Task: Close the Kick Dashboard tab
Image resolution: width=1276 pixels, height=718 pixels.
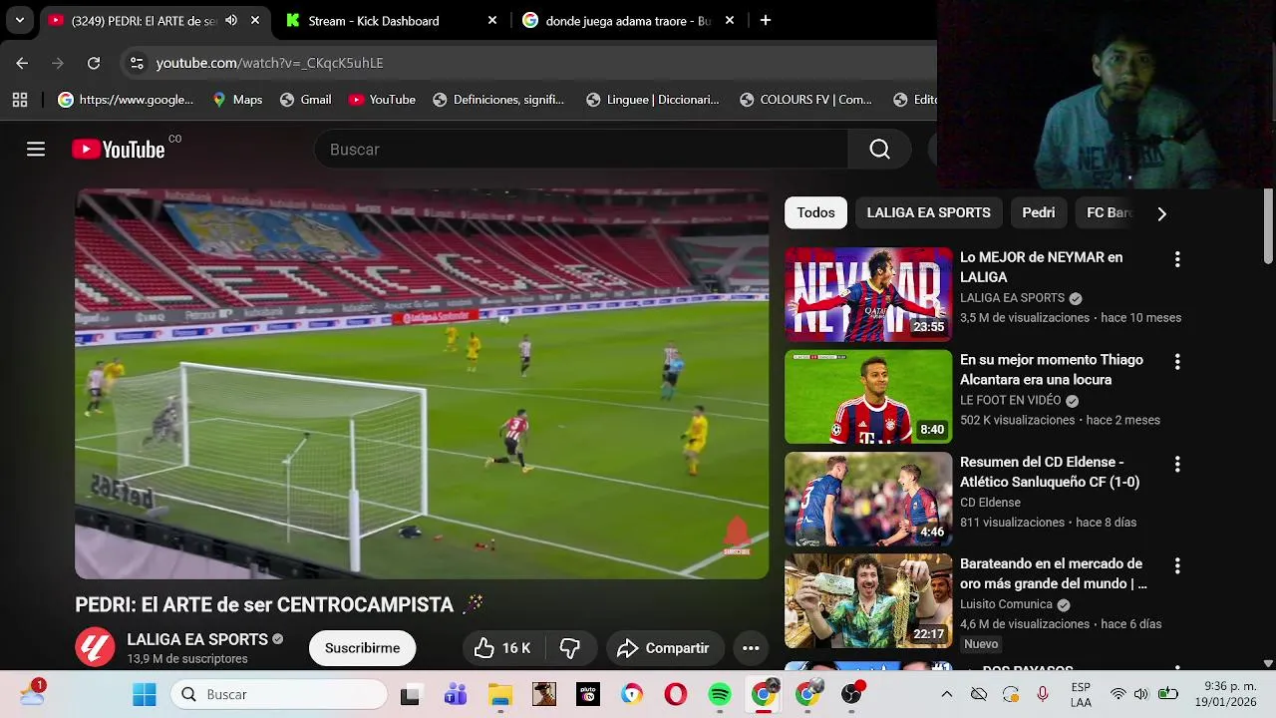Action: pos(491,20)
